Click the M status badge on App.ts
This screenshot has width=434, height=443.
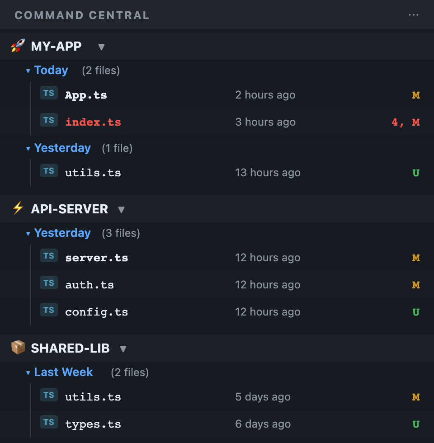click(x=416, y=95)
